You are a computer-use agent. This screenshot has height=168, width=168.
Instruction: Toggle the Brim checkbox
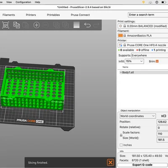pyautogui.click(x=157, y=61)
